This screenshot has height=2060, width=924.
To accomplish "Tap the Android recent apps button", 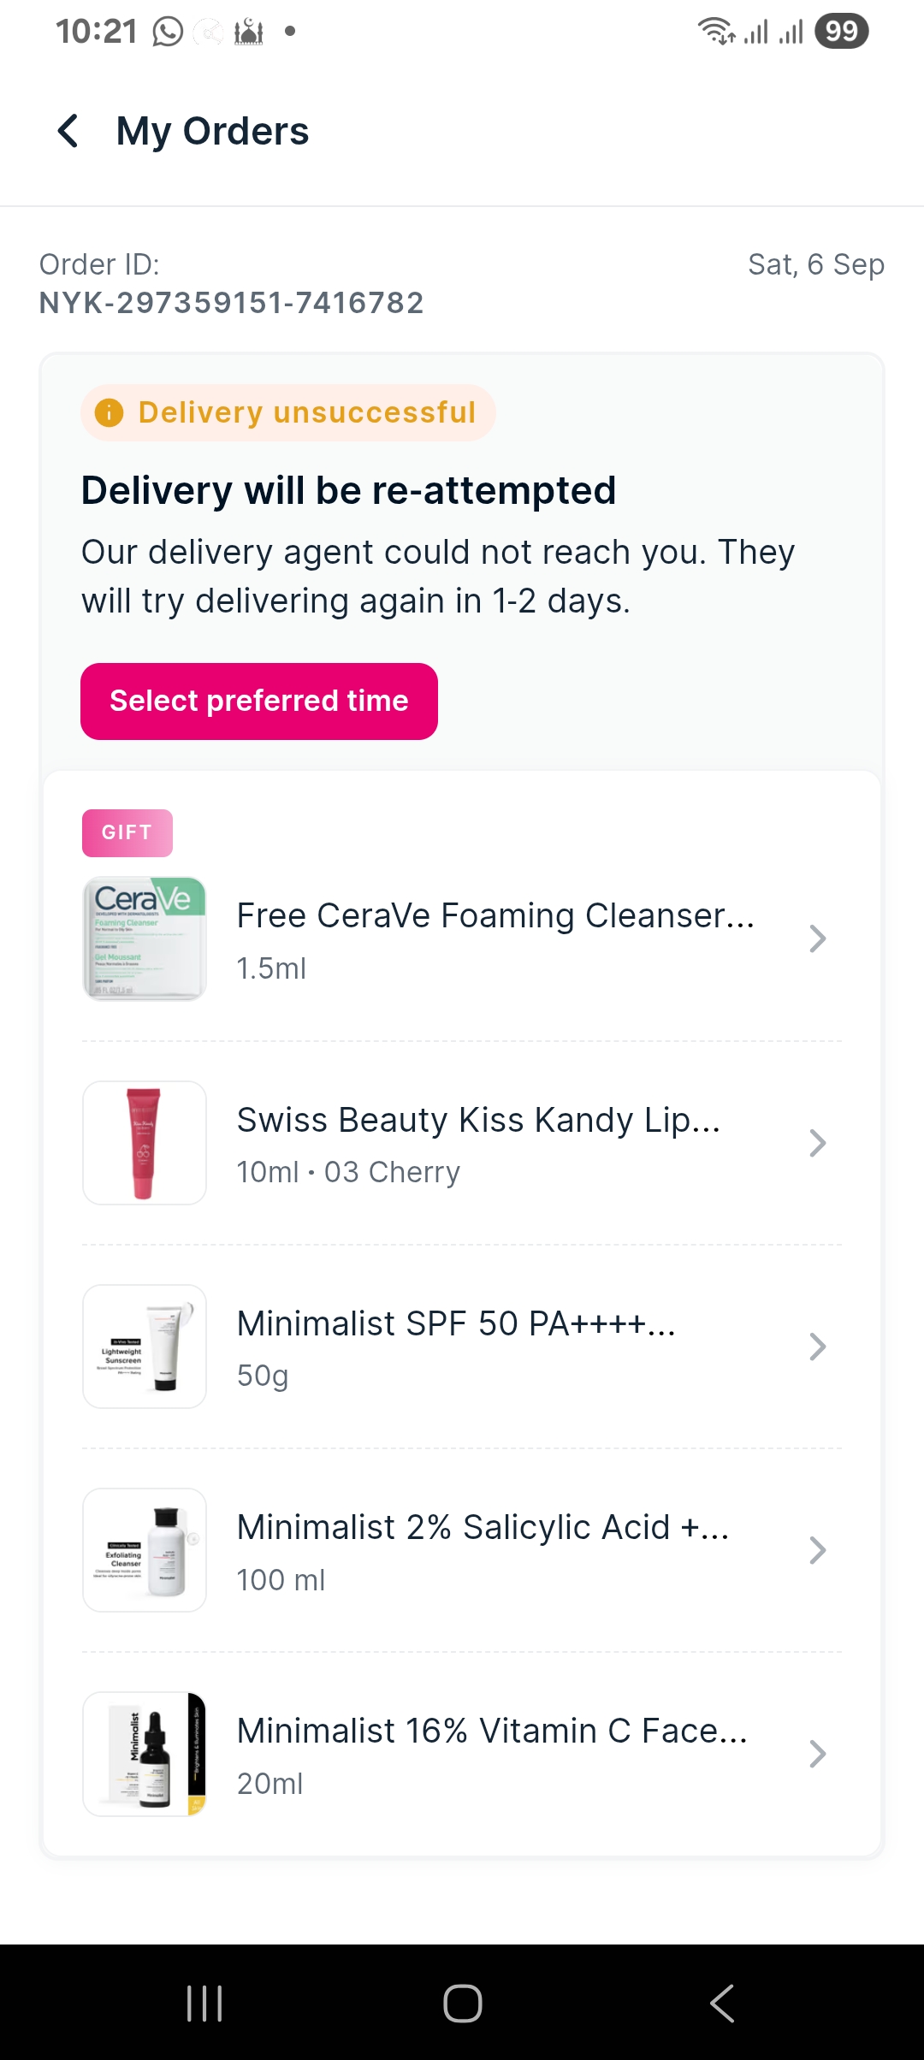I will pyautogui.click(x=204, y=2003).
